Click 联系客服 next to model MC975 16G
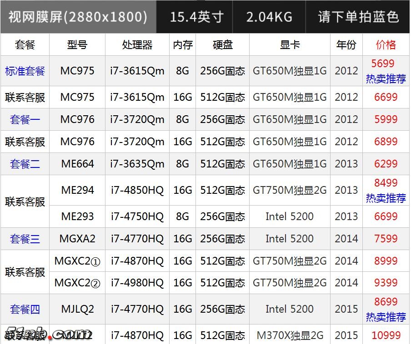The width and height of the screenshot is (411, 344). point(25,97)
